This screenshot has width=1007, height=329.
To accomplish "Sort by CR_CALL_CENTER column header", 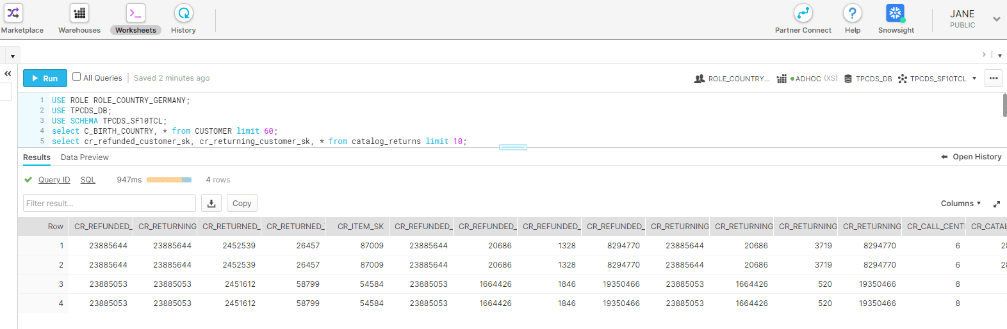I will pyautogui.click(x=934, y=227).
